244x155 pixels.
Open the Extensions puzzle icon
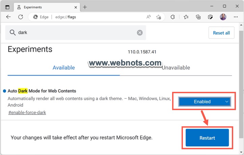[x=172, y=17]
